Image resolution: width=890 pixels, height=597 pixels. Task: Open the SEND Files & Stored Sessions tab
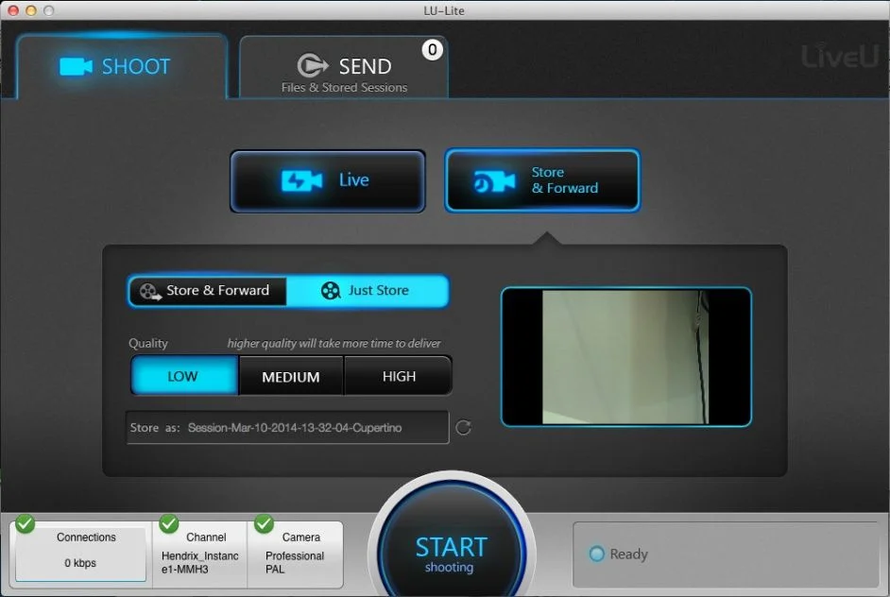pos(344,68)
